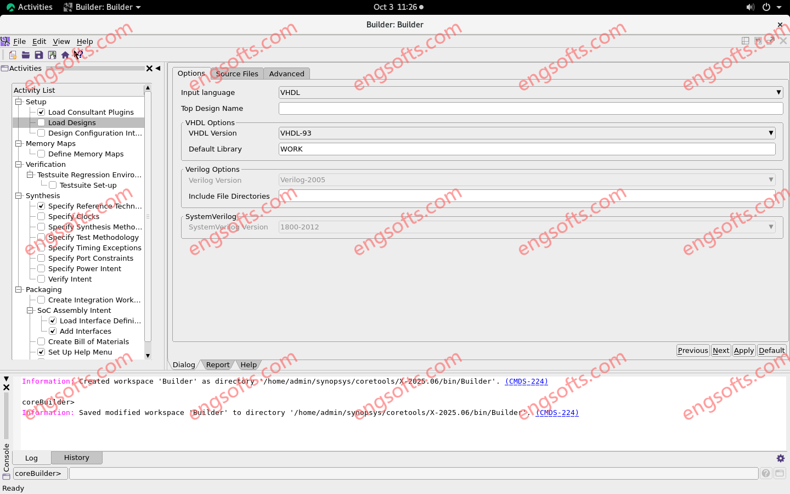Viewport: 790px width, 494px height.
Task: Click the save workspace floppy icon
Action: (39, 55)
